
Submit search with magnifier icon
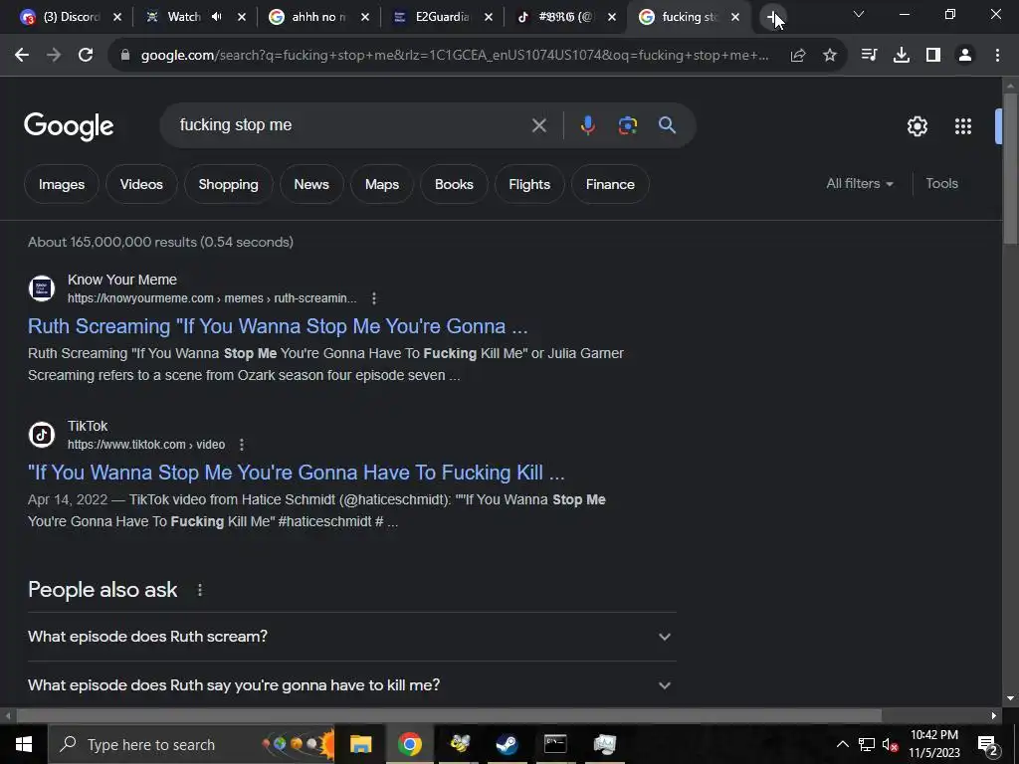point(668,125)
